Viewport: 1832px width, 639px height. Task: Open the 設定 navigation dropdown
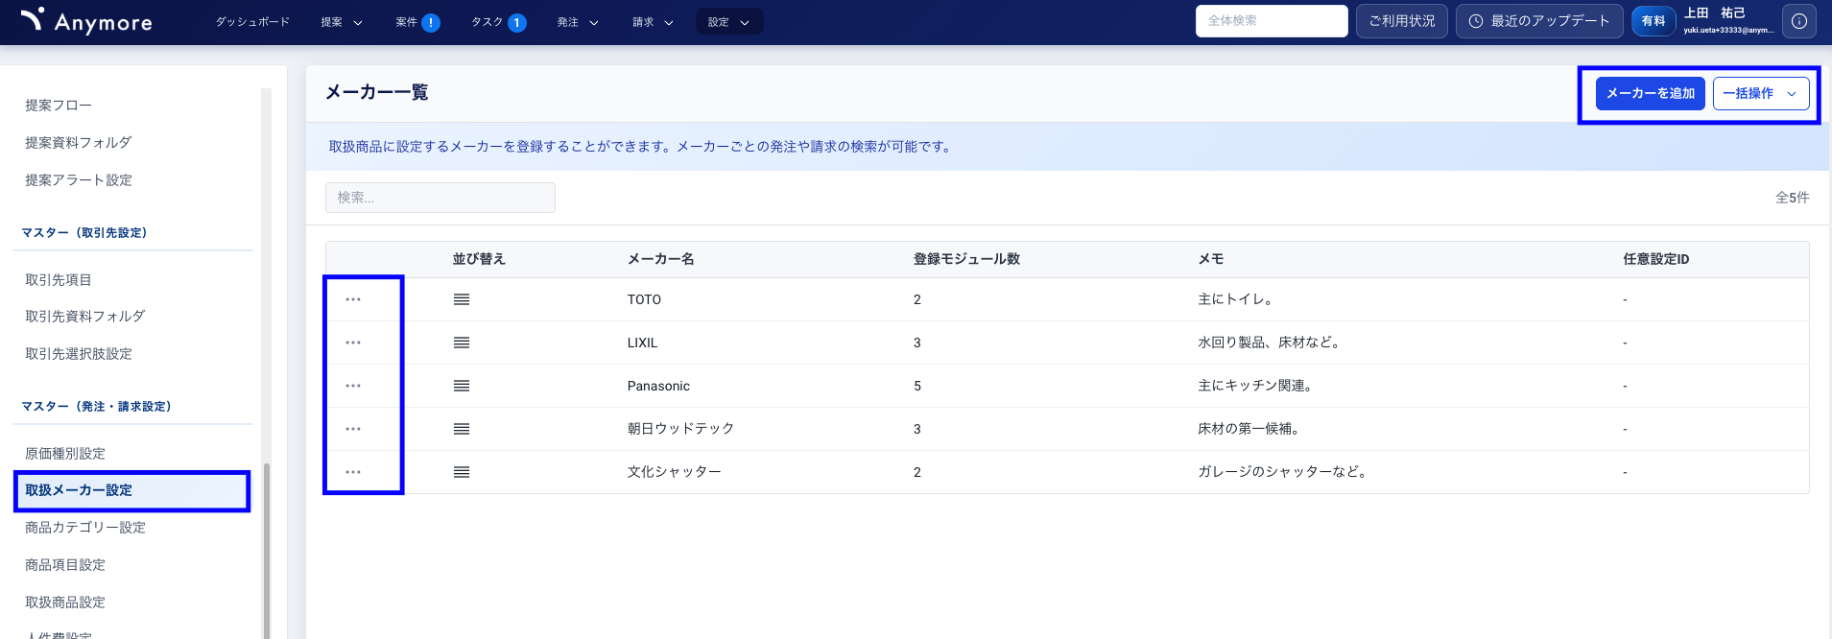729,22
